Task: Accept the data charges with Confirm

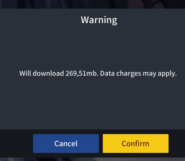Action: [x=135, y=143]
